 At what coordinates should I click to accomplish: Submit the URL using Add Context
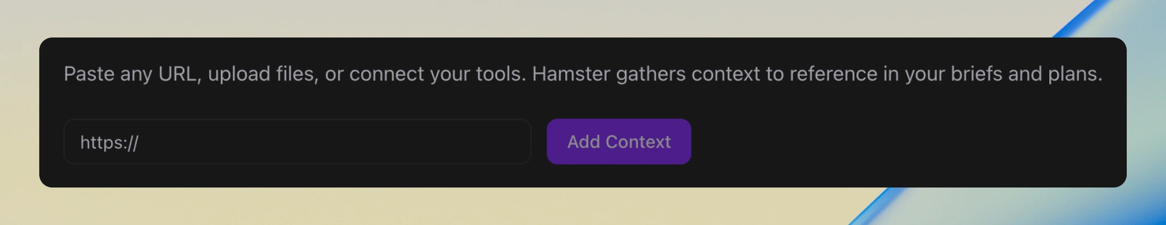[x=619, y=141]
